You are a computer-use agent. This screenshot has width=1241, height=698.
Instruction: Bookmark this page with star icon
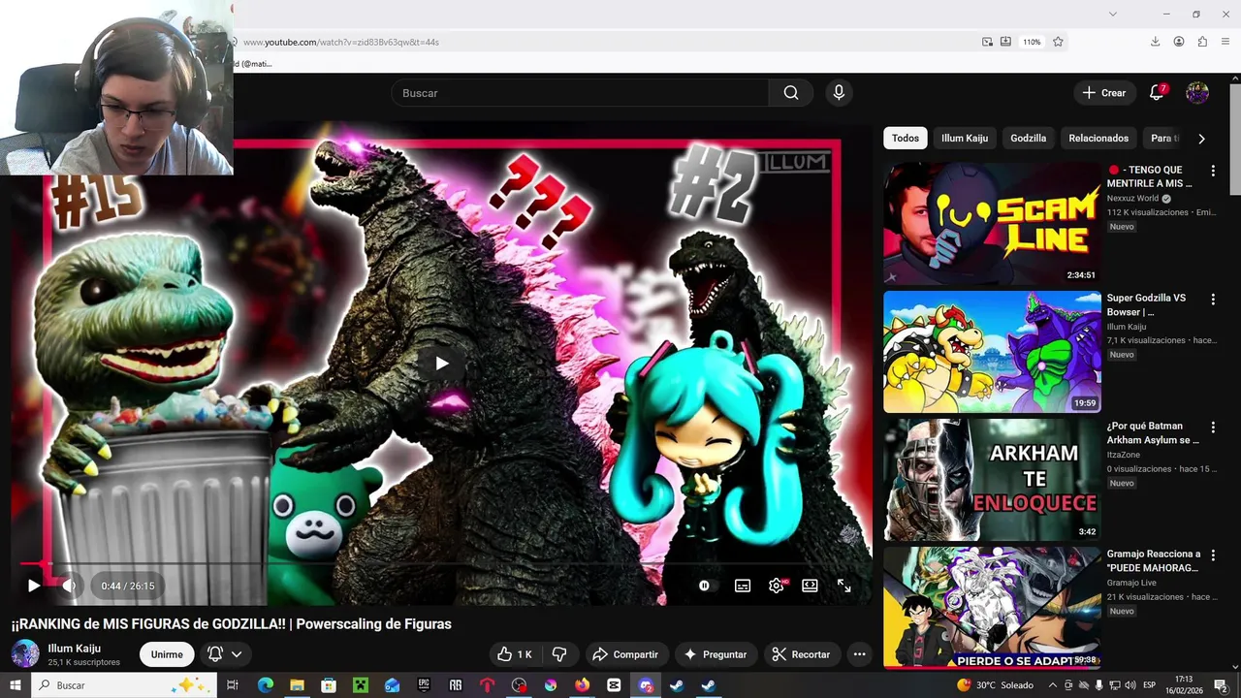click(1058, 42)
